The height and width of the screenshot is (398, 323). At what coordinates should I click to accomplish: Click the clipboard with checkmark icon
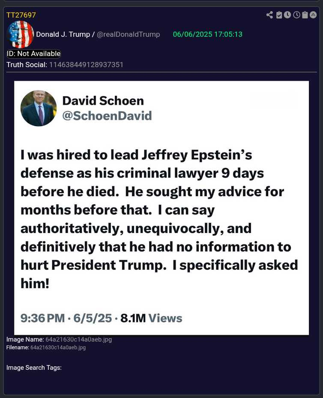pyautogui.click(x=279, y=15)
